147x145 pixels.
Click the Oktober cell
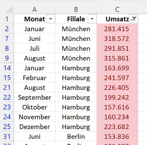35,107
